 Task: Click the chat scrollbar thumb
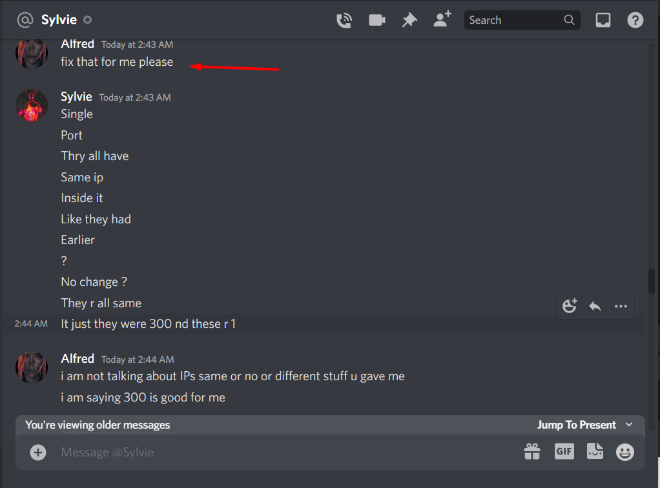(652, 281)
